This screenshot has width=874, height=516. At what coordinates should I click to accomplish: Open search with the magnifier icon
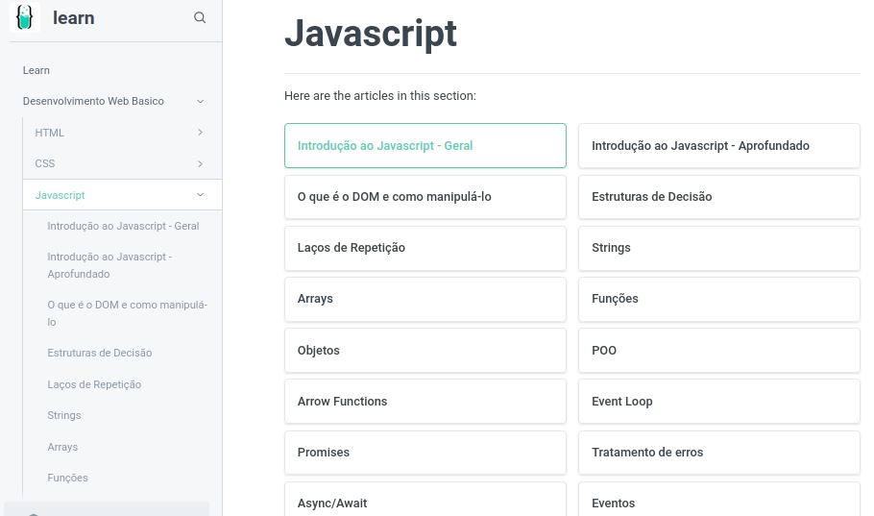[200, 17]
